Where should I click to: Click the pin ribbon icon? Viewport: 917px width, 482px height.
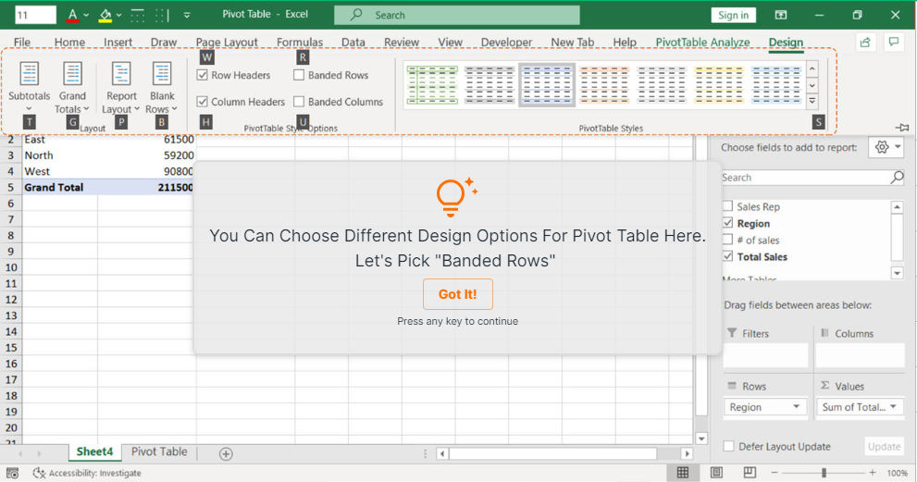coord(902,127)
